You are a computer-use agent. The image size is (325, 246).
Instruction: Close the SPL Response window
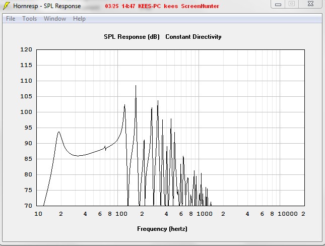310,4
